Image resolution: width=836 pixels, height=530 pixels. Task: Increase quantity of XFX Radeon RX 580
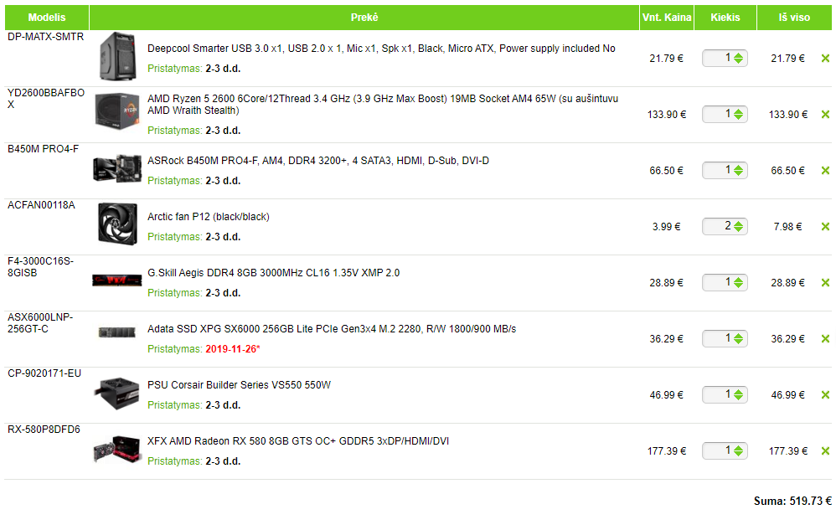coord(738,447)
